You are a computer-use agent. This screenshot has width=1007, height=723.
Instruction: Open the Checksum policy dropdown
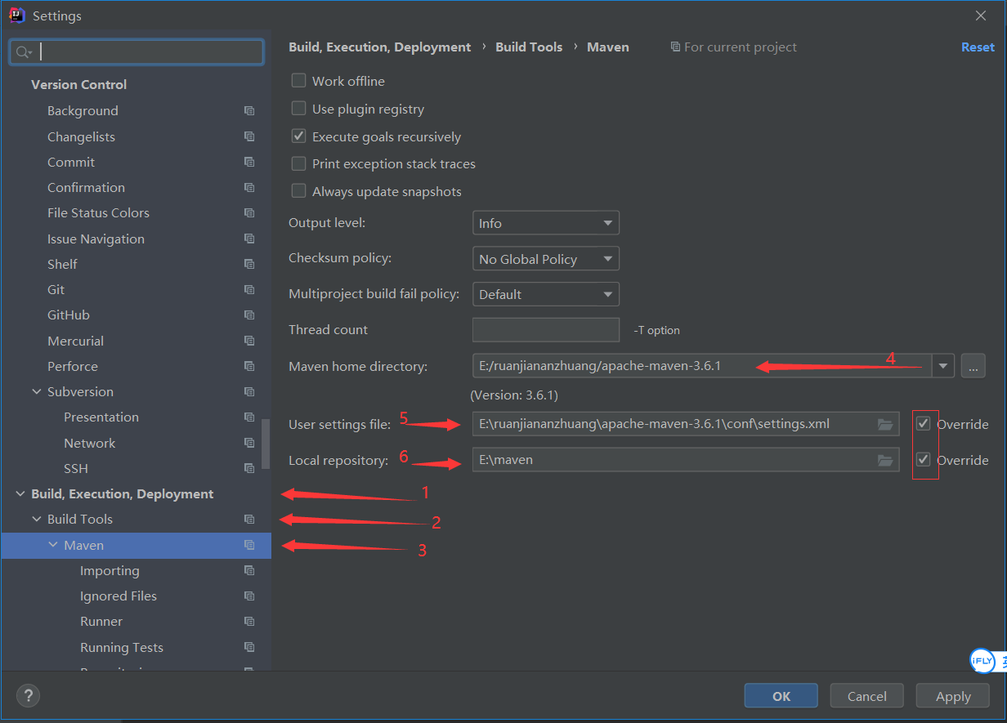click(x=545, y=259)
